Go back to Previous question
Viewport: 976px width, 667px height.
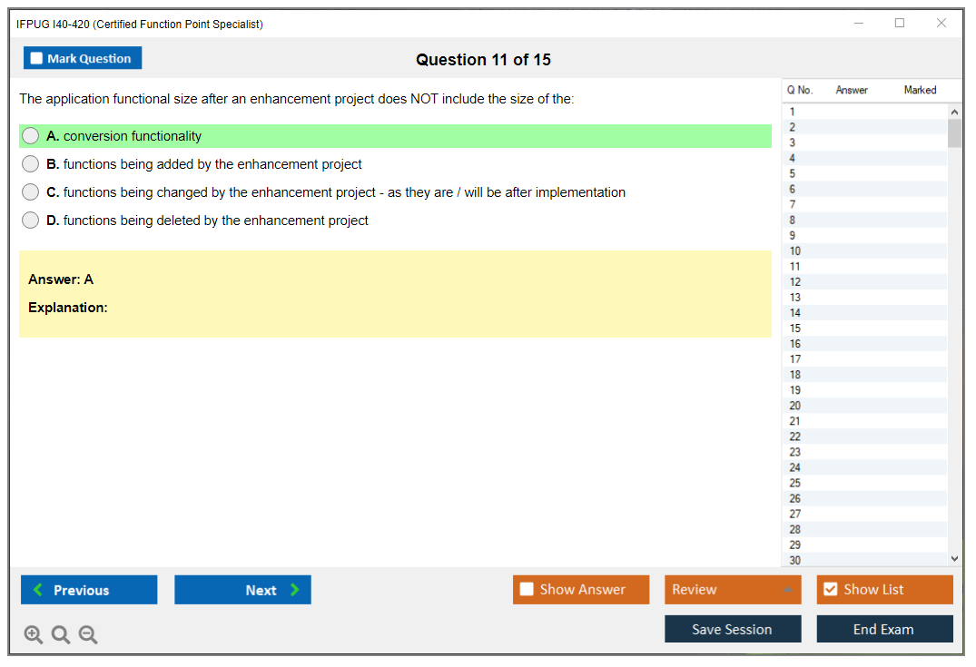coord(89,590)
